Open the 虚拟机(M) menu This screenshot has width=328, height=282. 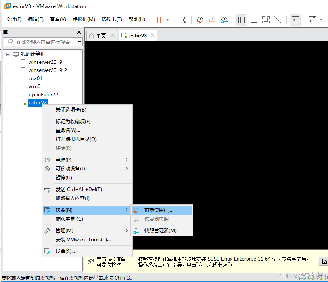(84, 19)
